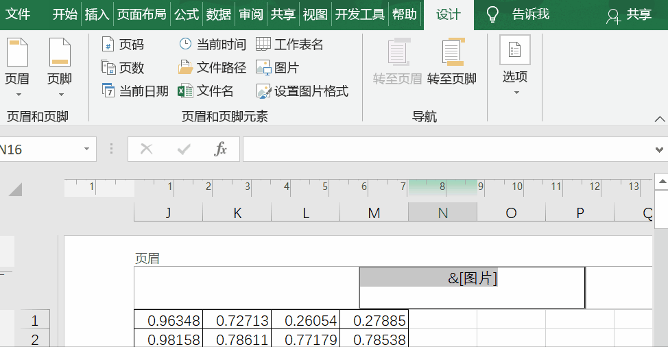
Task: Select column J header
Action: click(x=168, y=213)
